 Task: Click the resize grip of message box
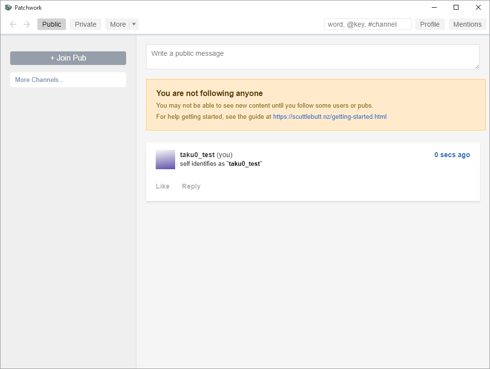pyautogui.click(x=477, y=66)
